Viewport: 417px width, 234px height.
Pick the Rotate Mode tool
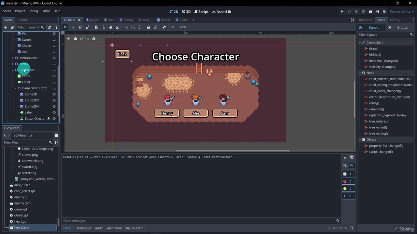[81, 27]
